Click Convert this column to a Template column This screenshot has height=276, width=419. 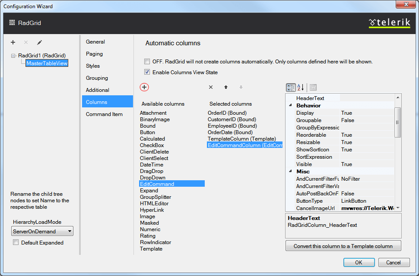point(343,246)
